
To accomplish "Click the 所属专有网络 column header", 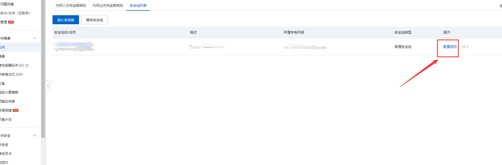I will pos(294,32).
